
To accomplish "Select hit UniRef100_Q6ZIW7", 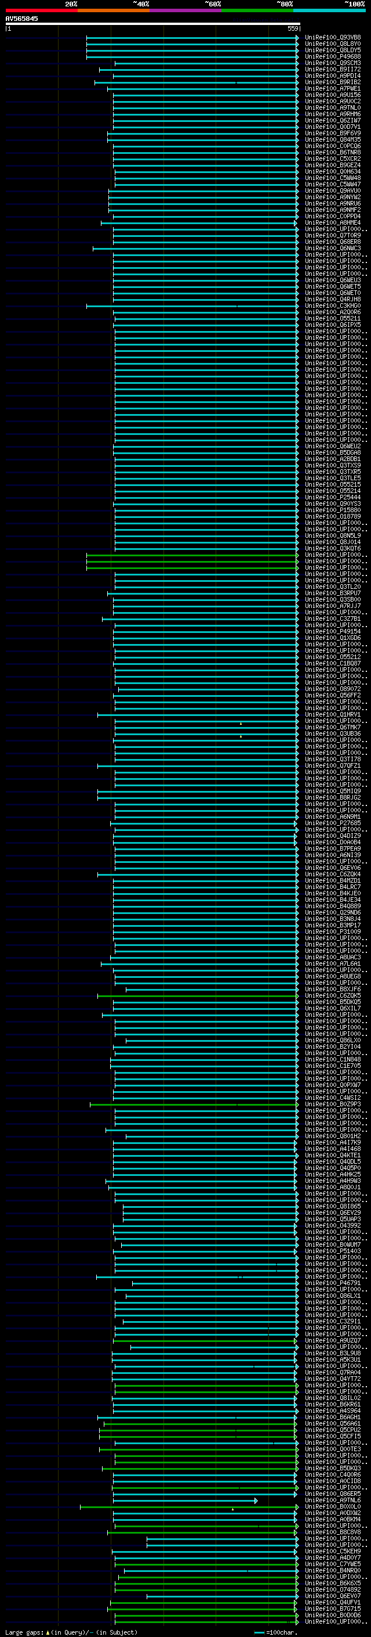I will click(332, 121).
